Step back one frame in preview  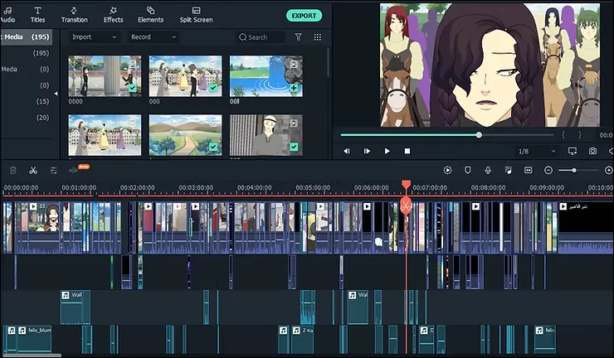coord(347,151)
